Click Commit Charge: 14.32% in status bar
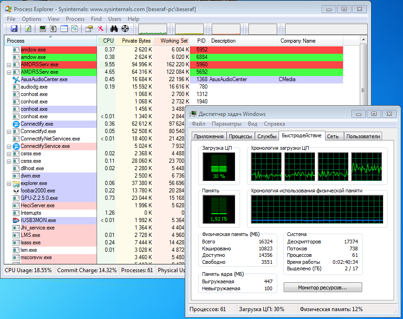The height and width of the screenshot is (319, 403). point(87,270)
